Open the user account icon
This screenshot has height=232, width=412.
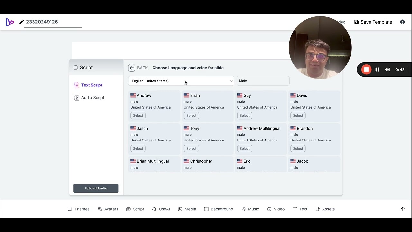(x=402, y=22)
